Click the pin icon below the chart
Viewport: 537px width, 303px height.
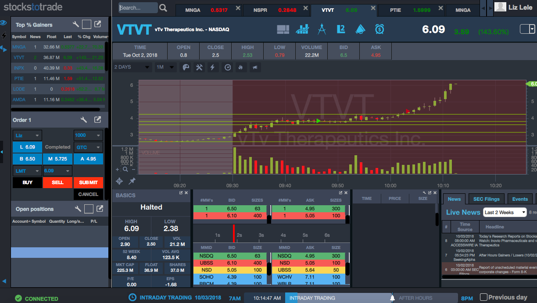click(x=132, y=181)
